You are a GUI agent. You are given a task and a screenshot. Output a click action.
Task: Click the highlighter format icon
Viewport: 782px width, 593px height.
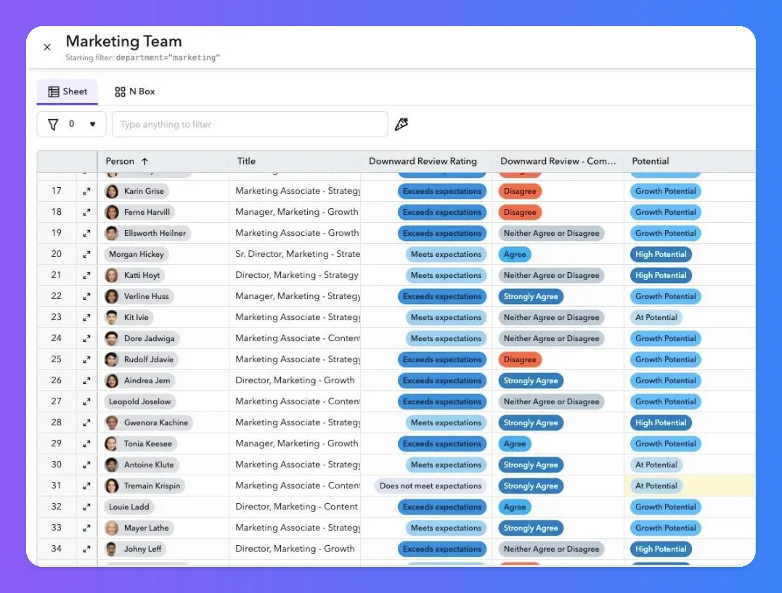(x=402, y=123)
